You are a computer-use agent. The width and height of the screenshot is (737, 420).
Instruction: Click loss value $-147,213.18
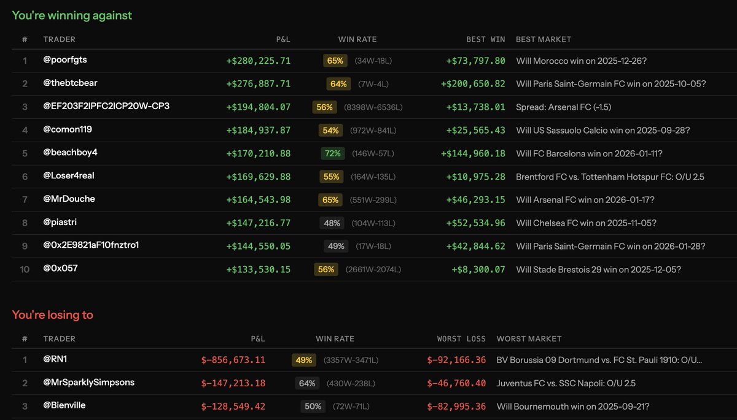click(233, 383)
